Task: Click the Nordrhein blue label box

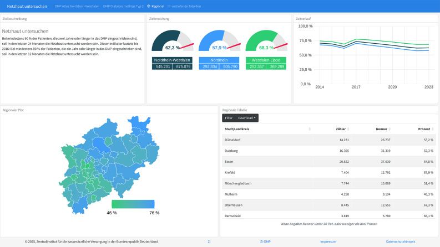Action: pos(219,60)
